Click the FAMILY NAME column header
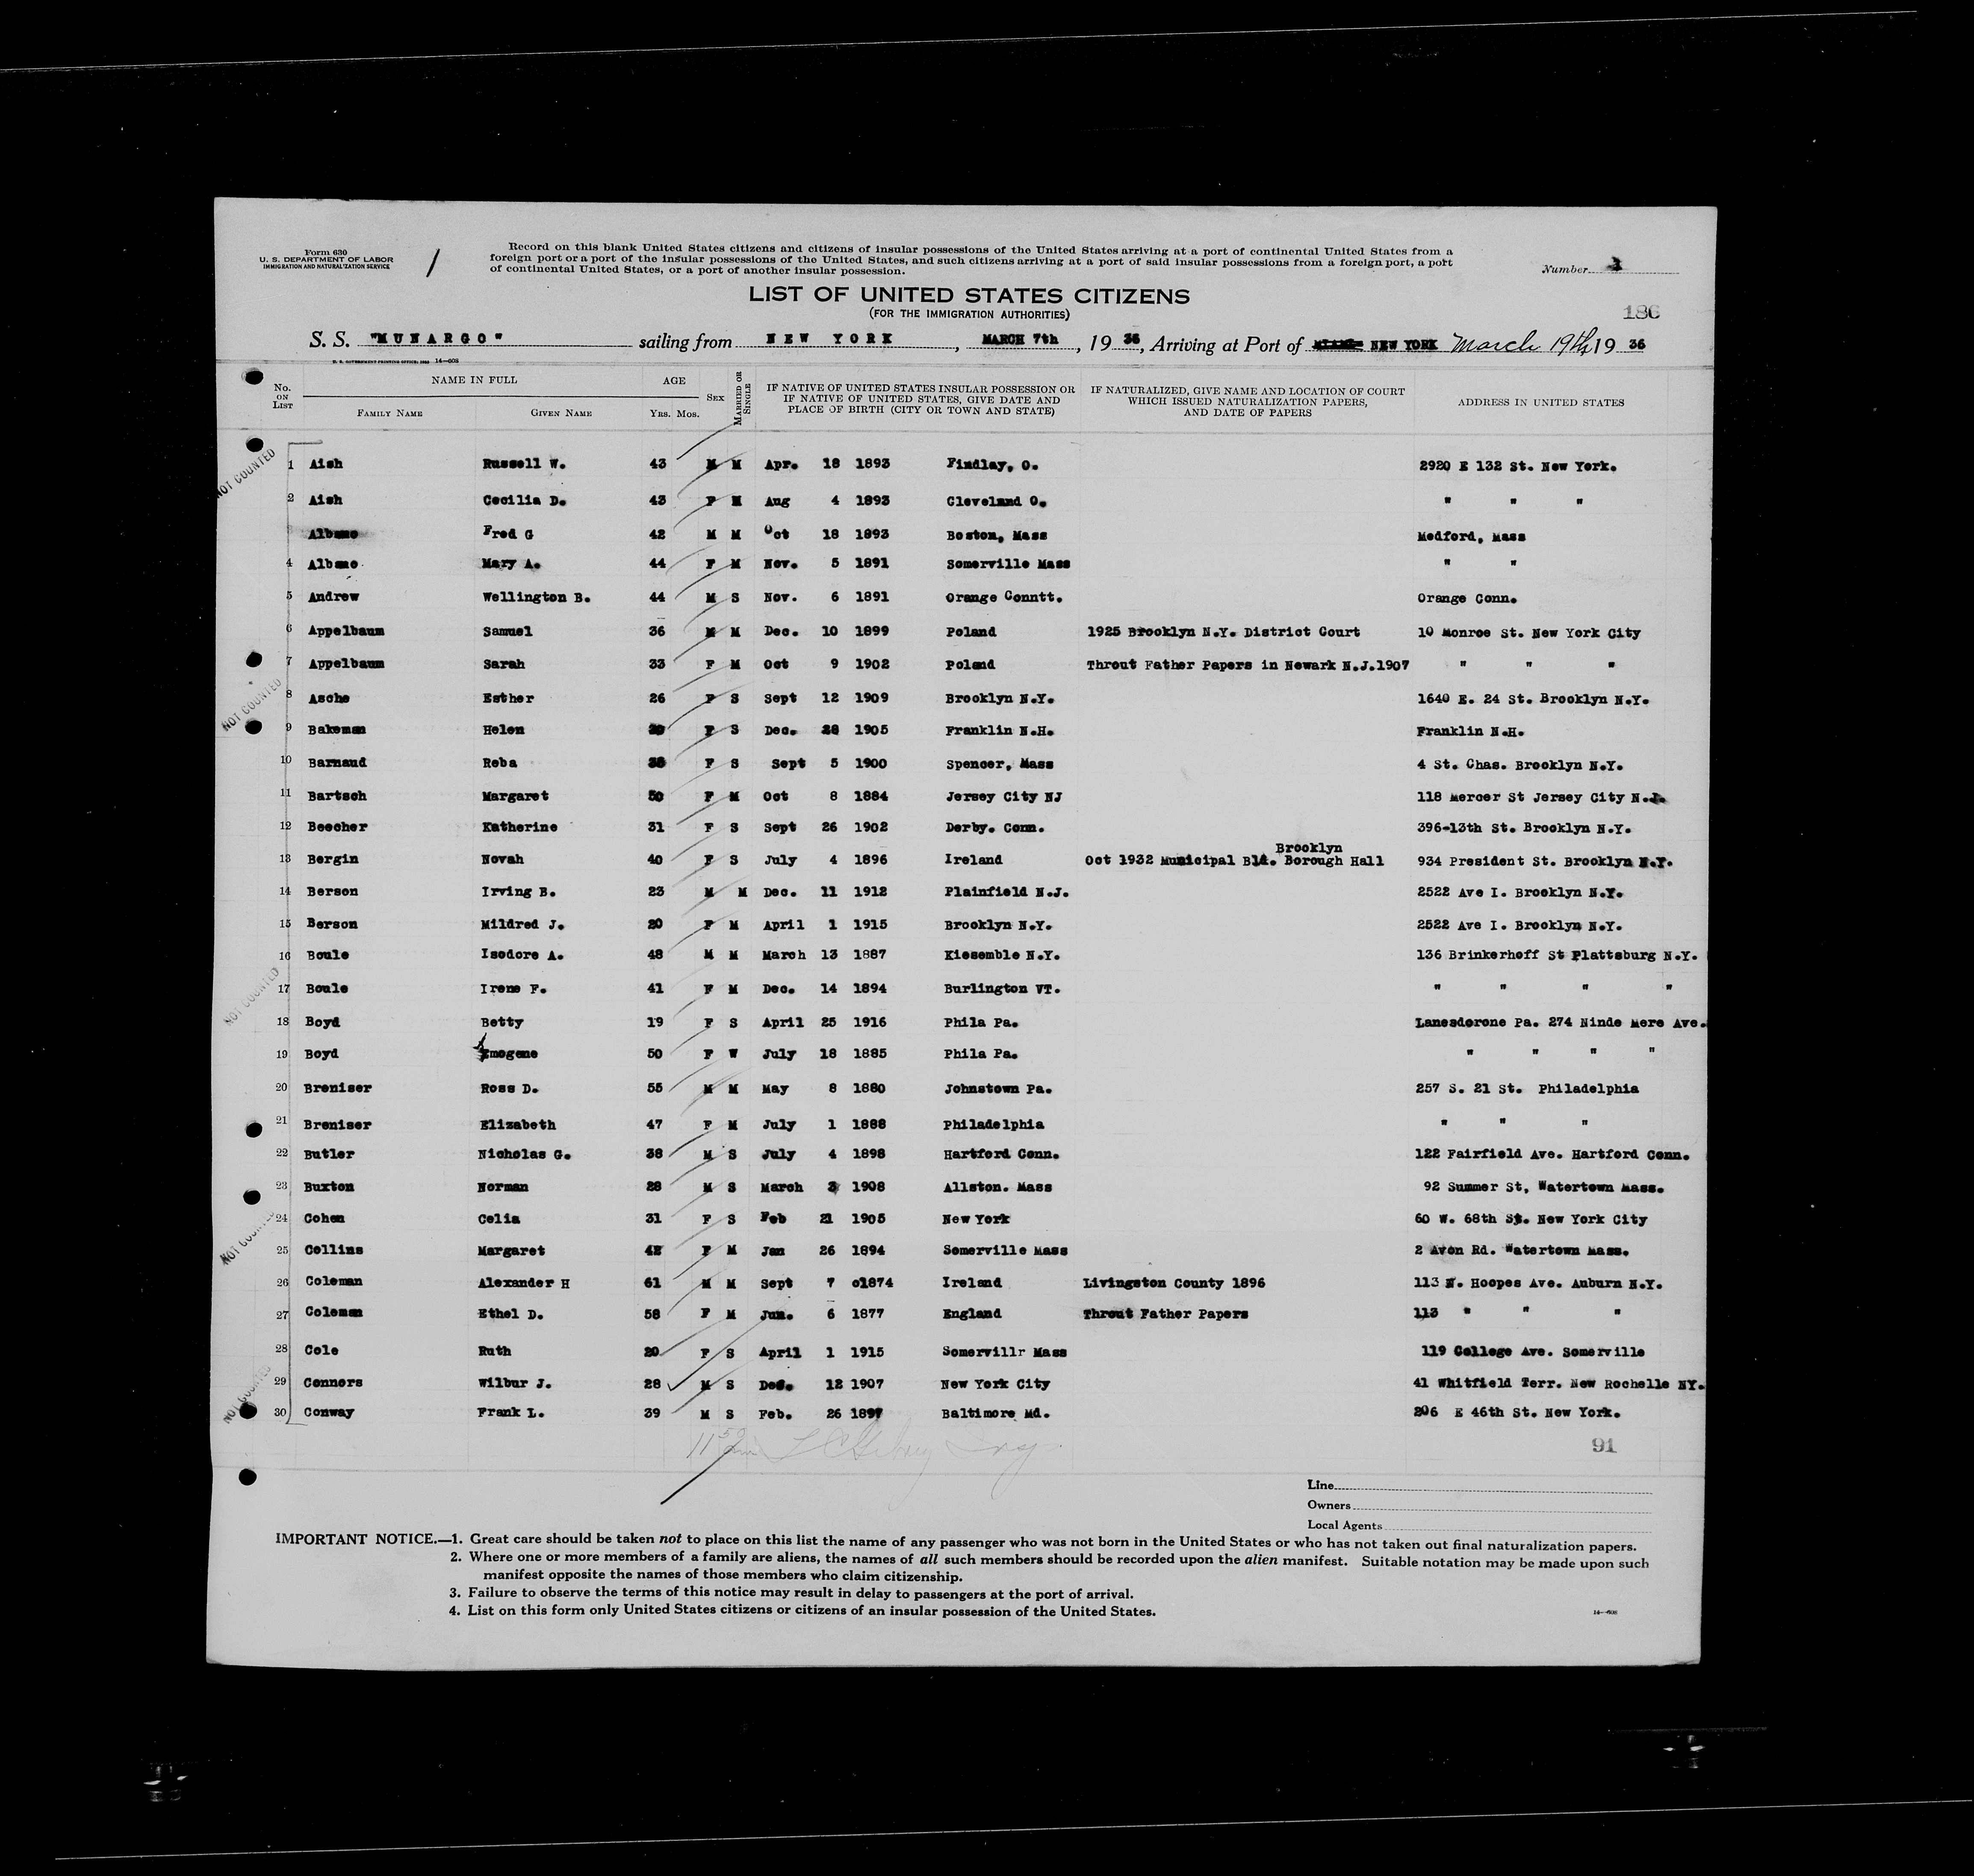Viewport: 1974px width, 1876px height. click(389, 413)
